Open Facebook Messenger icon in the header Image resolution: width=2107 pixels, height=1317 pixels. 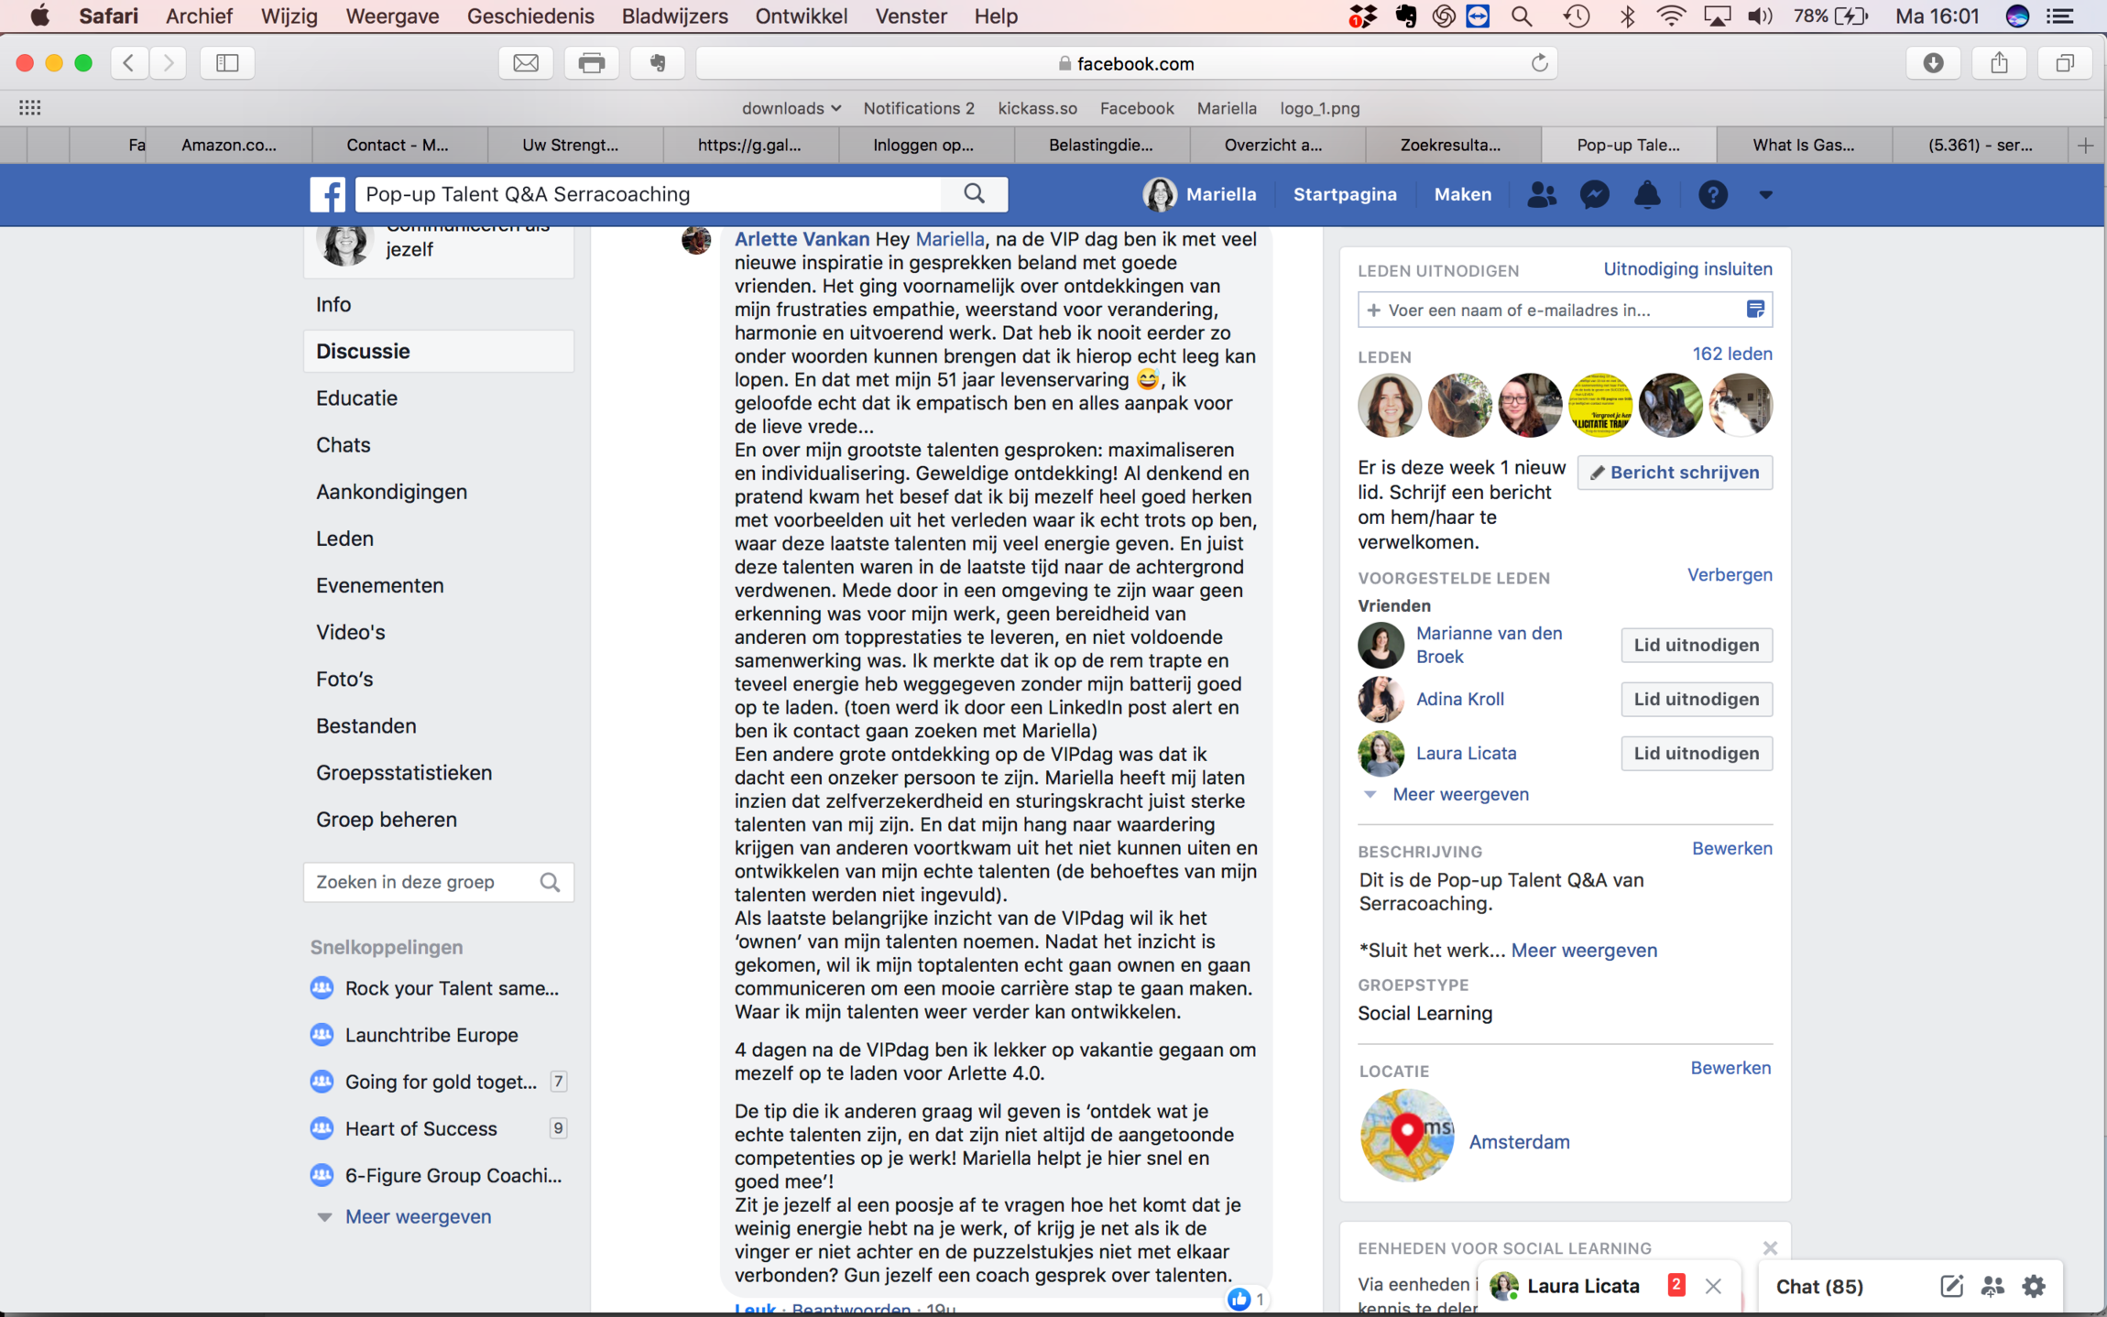1595,194
